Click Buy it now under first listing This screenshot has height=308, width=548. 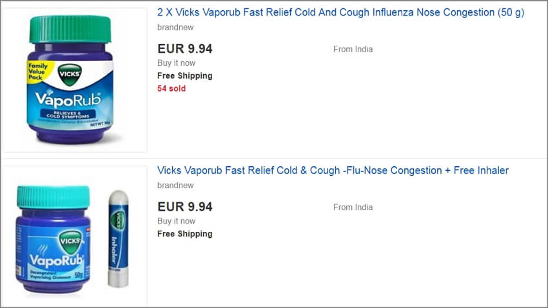pyautogui.click(x=176, y=63)
